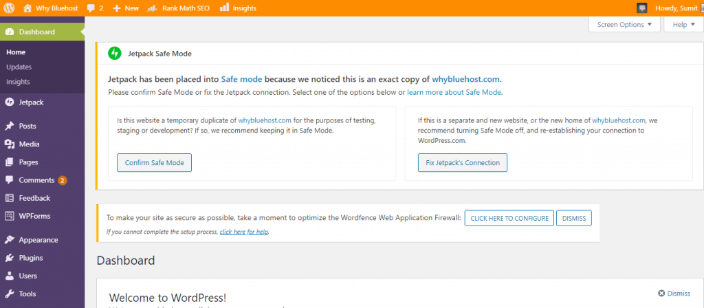Click the Rank Math SEO chart icon

tap(152, 8)
